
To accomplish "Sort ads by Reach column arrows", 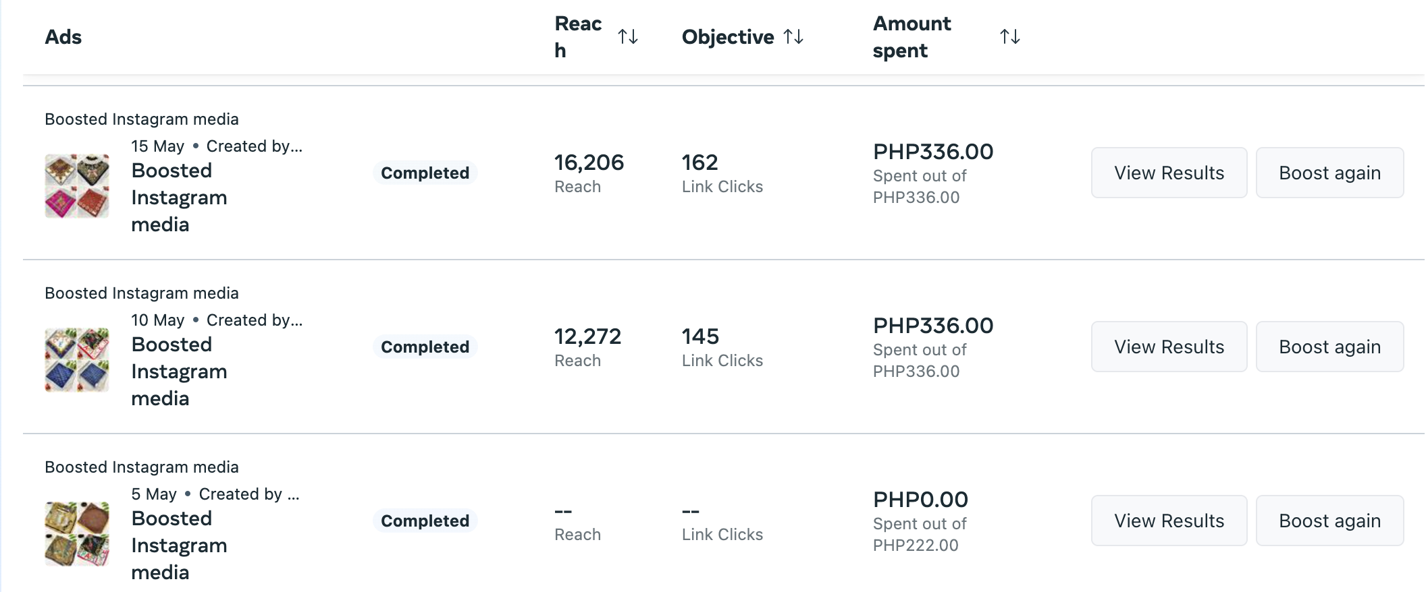I will click(x=628, y=36).
